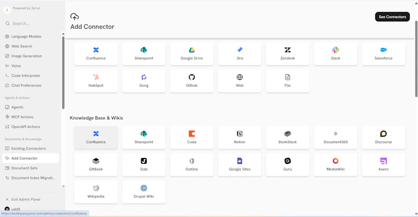
Task: Select the Wikipedia connector
Action: 96,192
